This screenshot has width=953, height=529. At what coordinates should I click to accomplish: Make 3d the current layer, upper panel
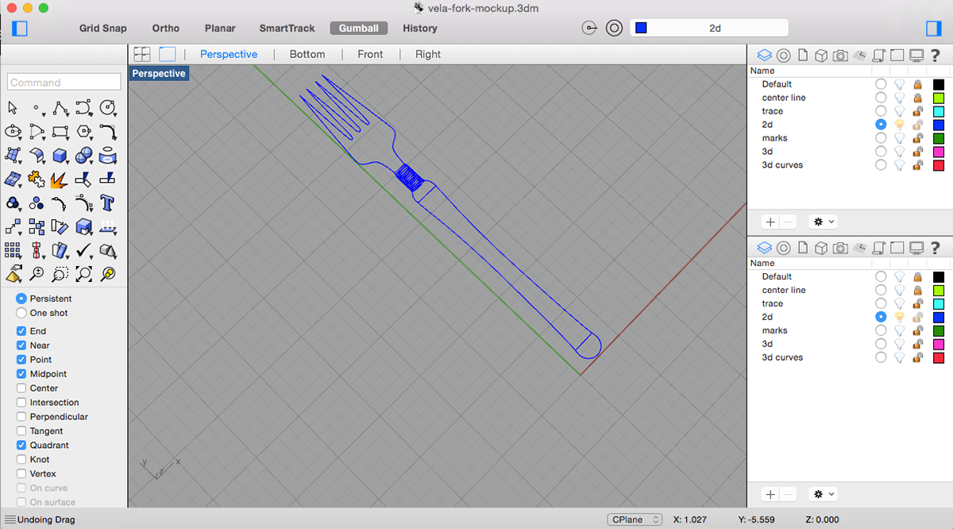(x=881, y=152)
